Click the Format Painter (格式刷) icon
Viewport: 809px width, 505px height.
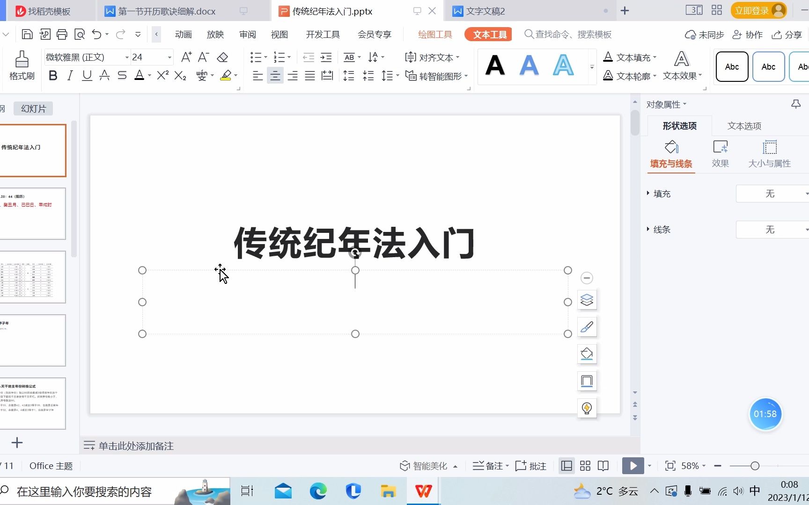coord(22,65)
